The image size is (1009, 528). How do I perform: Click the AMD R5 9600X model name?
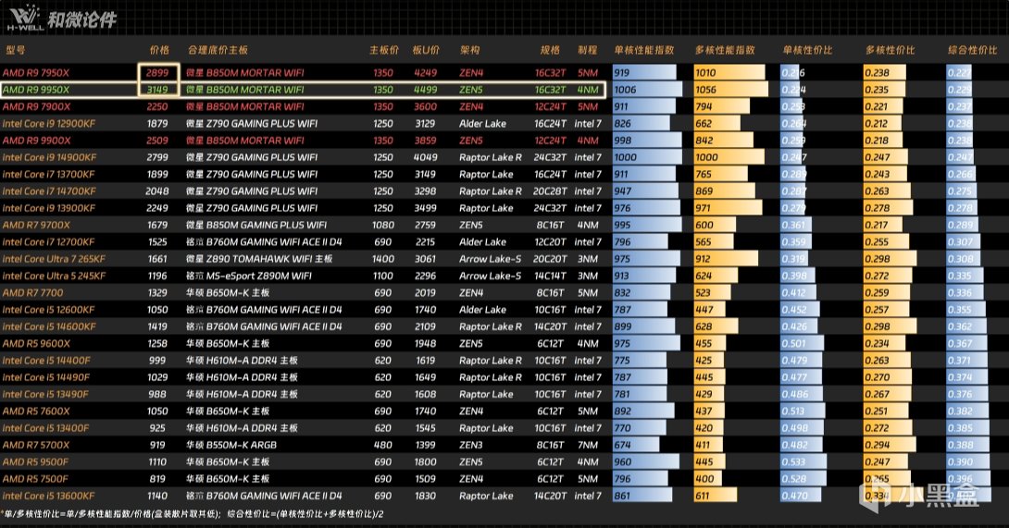point(36,343)
